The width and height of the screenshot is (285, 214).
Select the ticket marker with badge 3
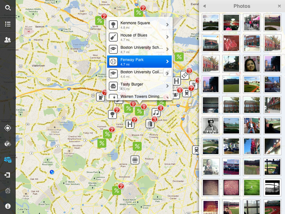[x=185, y=75]
